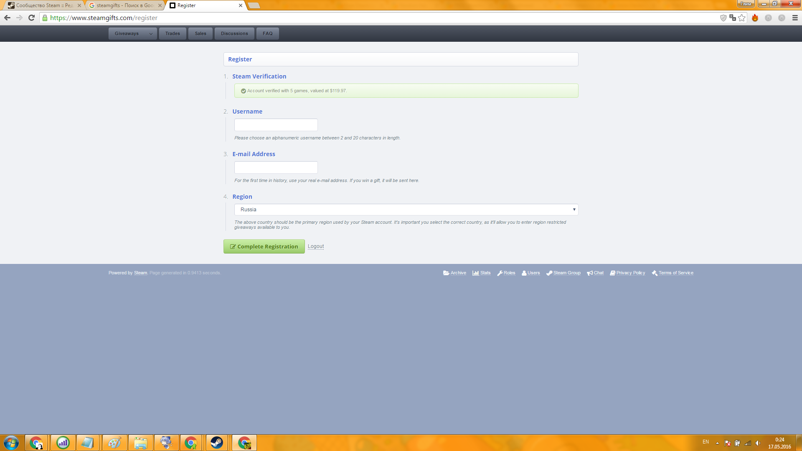Close the Сообщество Steam tab
Image resolution: width=802 pixels, height=451 pixels.
(79, 5)
